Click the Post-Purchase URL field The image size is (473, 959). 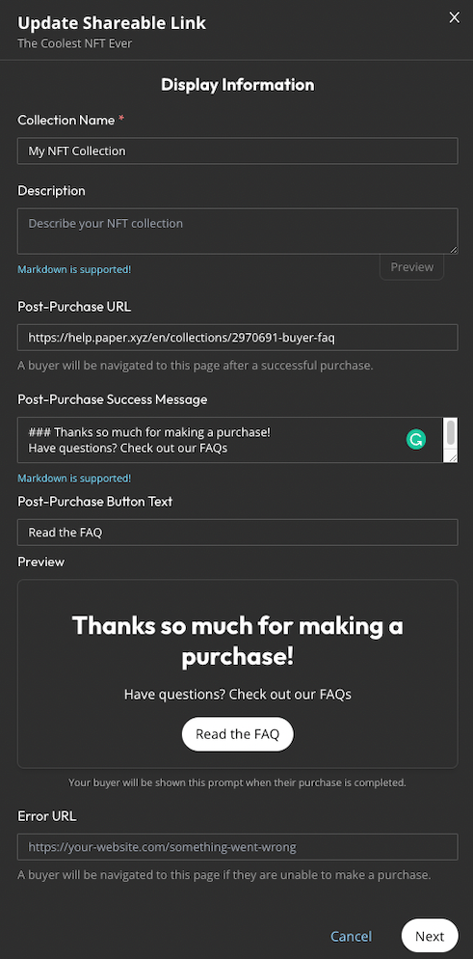coord(237,338)
